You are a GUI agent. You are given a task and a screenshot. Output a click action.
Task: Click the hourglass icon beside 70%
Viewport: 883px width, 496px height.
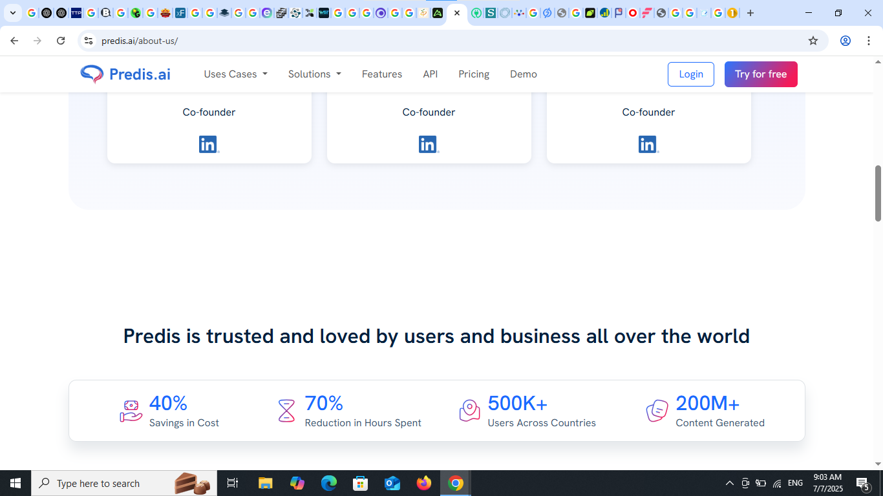286,411
